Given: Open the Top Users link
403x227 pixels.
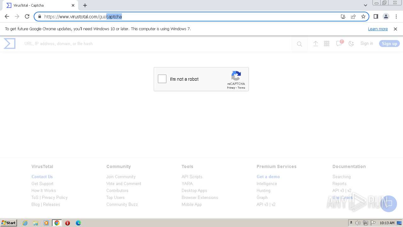Looking at the screenshot, I should click(x=116, y=197).
